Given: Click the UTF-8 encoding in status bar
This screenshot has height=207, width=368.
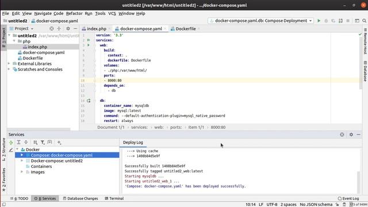Looking at the screenshot, I should point(272,205).
